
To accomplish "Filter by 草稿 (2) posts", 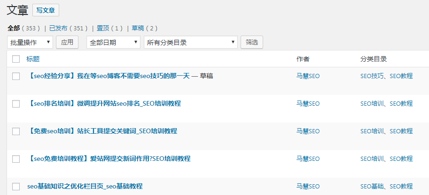I will coord(145,28).
